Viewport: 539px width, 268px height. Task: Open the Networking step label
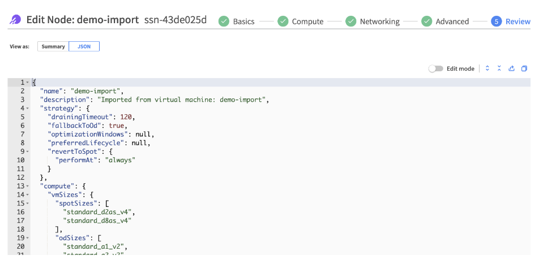pos(379,21)
